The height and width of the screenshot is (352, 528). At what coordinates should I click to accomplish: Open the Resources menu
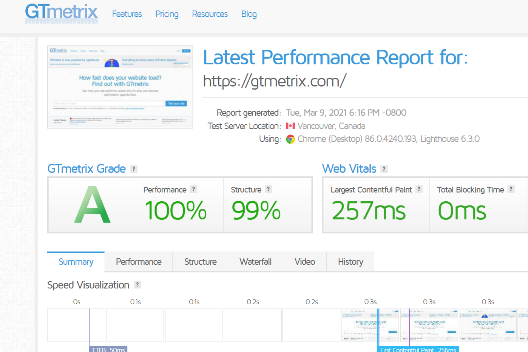tap(210, 14)
